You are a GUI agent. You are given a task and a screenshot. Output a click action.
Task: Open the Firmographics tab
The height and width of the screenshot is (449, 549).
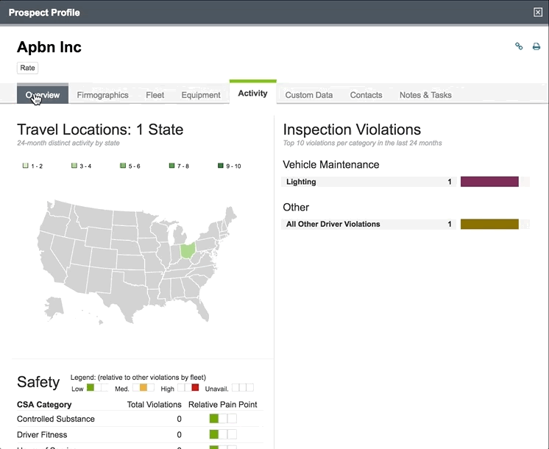[x=102, y=95]
